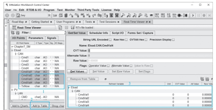Click the play button in toolbar
The image size is (216, 110).
click(x=193, y=16)
